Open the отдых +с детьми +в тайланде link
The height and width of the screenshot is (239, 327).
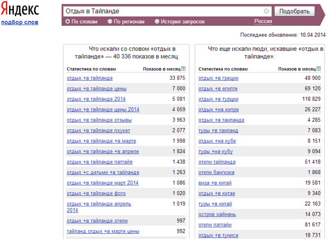(103, 172)
